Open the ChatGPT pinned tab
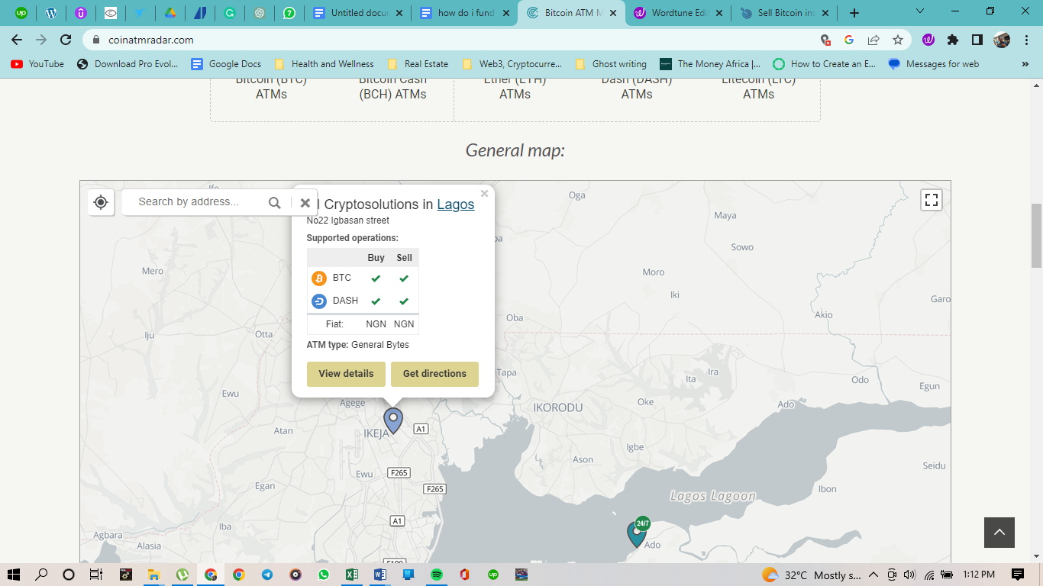Image resolution: width=1043 pixels, height=586 pixels. pyautogui.click(x=260, y=13)
